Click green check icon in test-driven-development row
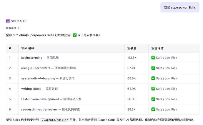The image size is (203, 125). [153, 99]
